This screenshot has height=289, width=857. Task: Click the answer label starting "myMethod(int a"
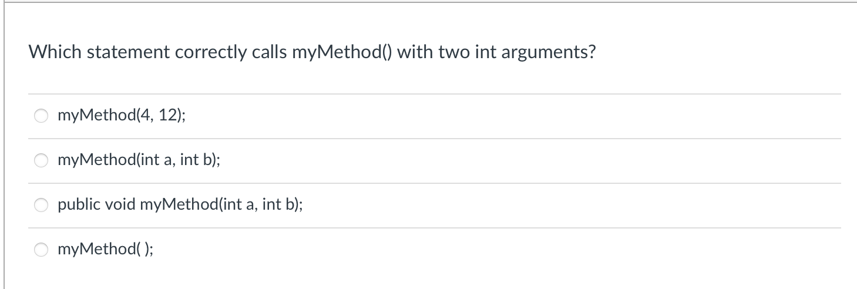139,160
